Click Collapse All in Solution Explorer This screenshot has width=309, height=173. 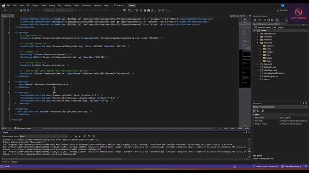268,20
